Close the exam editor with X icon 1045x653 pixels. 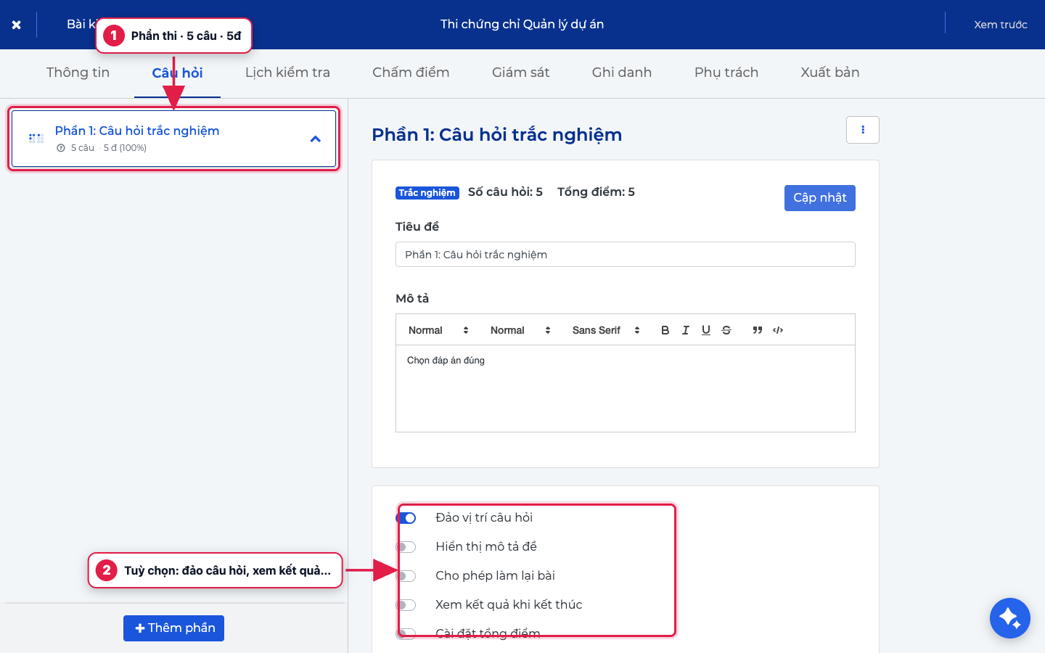(x=16, y=25)
